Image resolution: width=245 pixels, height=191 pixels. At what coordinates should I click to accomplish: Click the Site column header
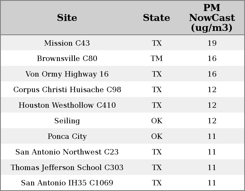67,18
